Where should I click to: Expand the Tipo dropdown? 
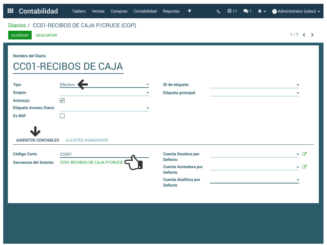click(x=147, y=85)
